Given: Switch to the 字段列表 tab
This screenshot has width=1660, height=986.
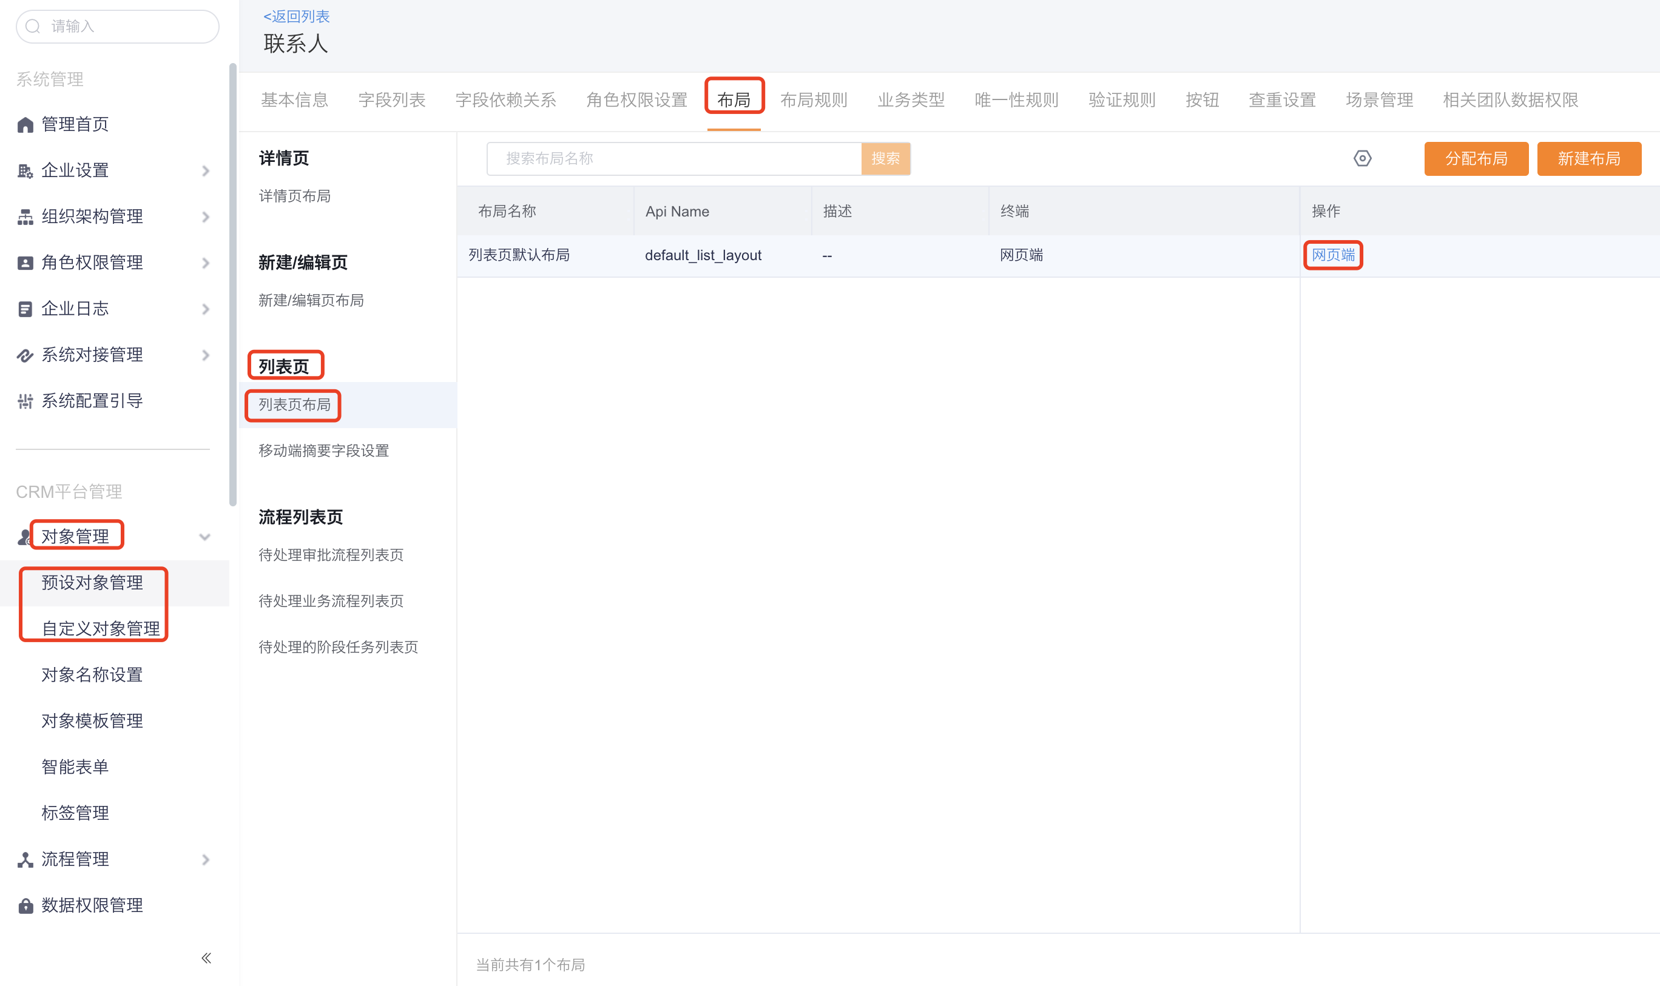Looking at the screenshot, I should tap(391, 100).
